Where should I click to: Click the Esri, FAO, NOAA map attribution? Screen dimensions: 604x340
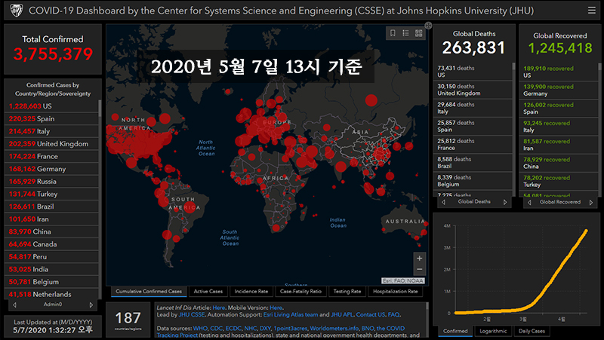[x=403, y=280]
